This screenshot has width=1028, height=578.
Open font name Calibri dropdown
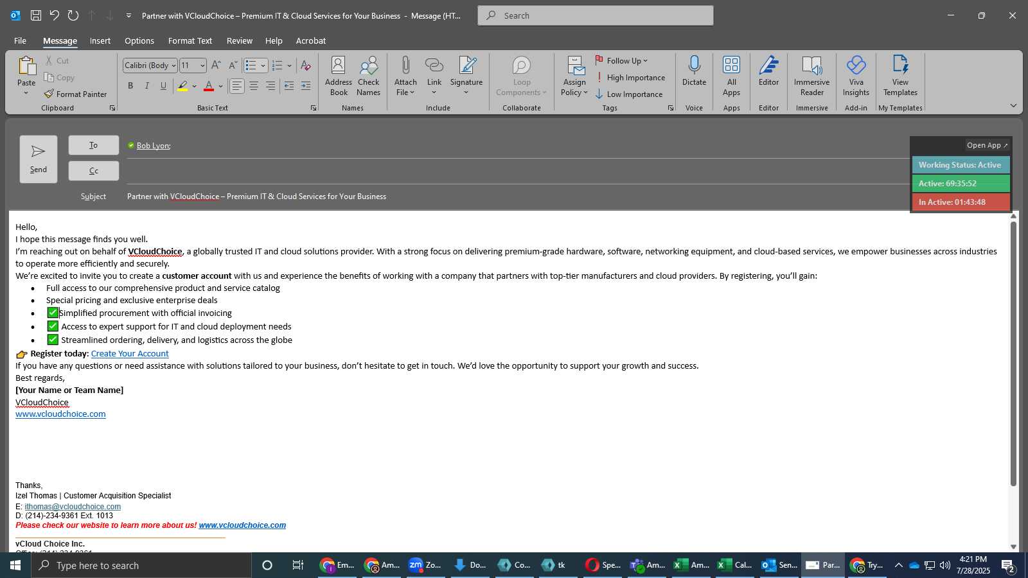tap(173, 66)
